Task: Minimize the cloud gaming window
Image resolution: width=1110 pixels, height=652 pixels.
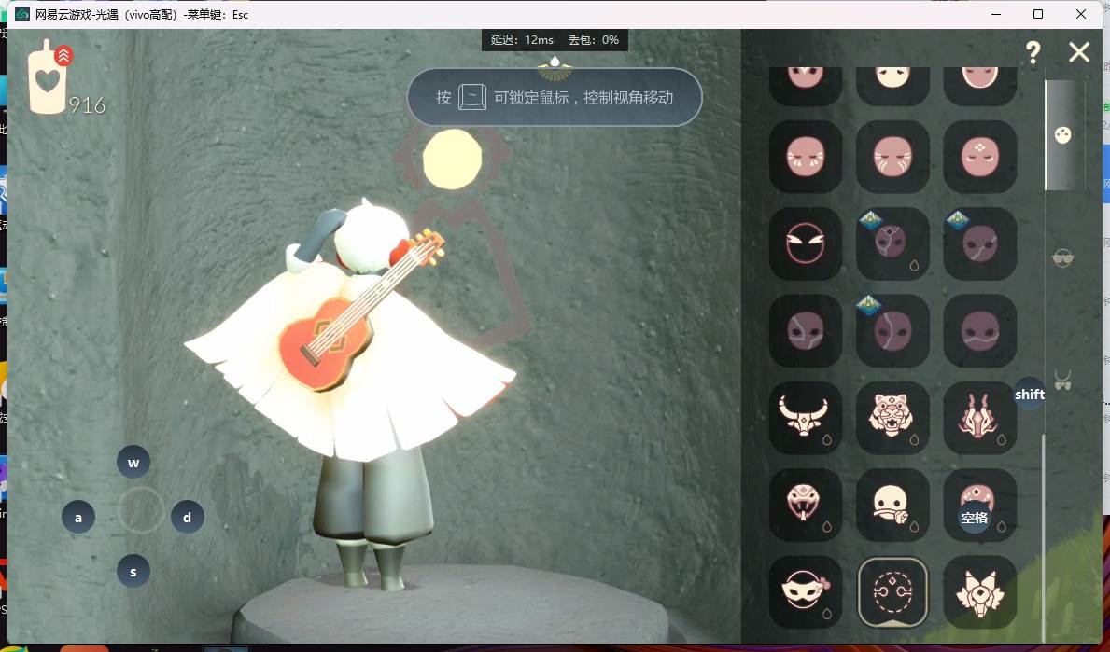Action: coord(996,14)
